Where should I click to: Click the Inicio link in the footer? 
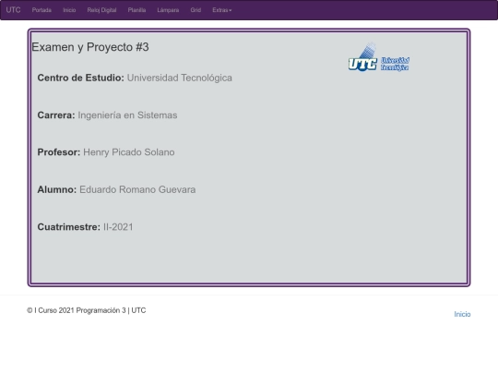pyautogui.click(x=462, y=314)
